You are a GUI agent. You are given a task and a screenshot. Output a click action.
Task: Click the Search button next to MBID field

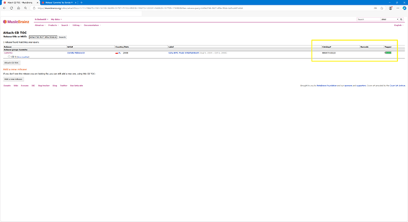(62, 37)
